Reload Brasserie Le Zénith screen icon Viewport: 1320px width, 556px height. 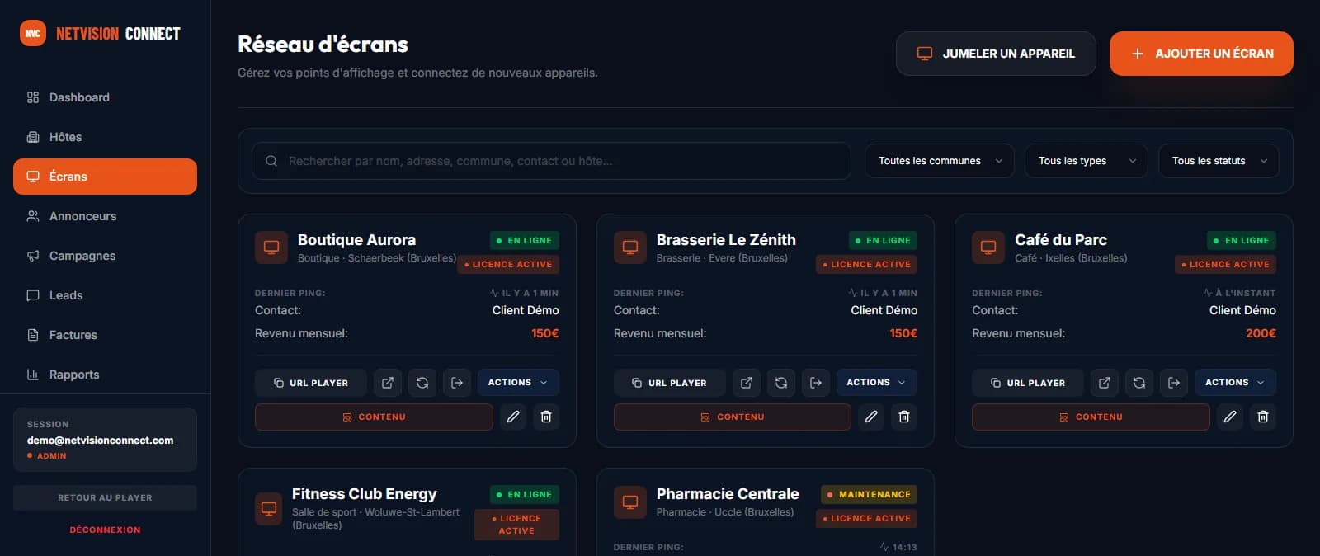781,383
